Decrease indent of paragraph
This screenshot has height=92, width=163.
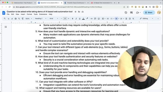126,19
